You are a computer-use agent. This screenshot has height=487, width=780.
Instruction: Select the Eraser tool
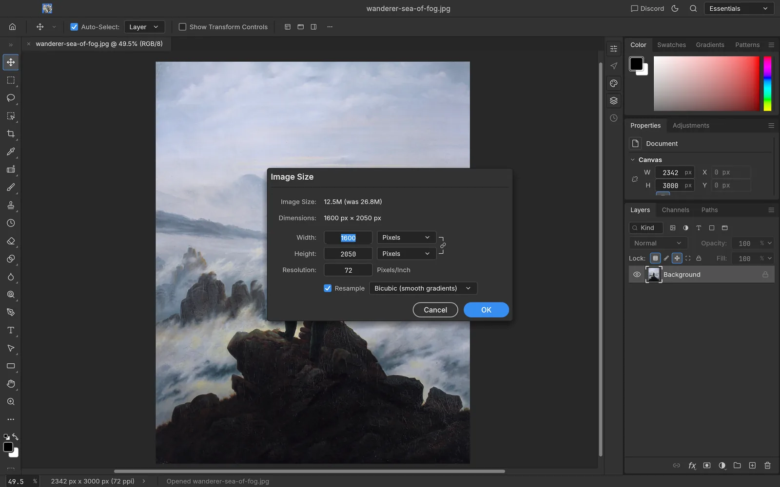point(11,241)
